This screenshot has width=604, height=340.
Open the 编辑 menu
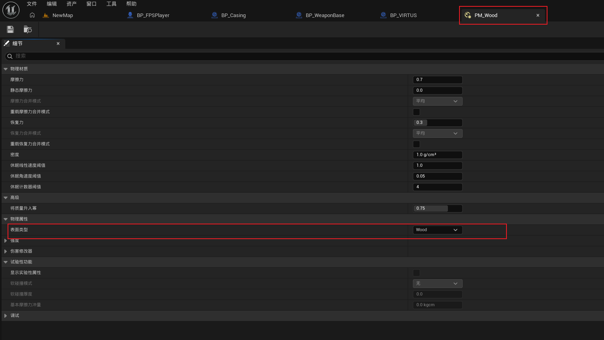(x=52, y=4)
